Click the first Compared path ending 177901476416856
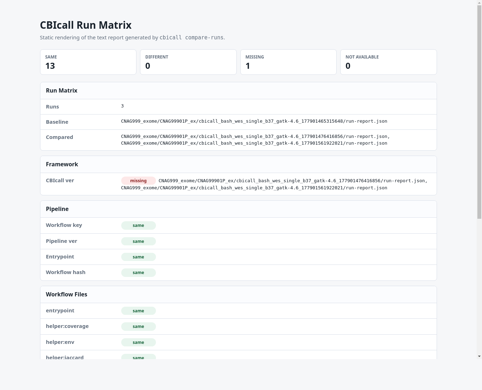 coord(256,136)
